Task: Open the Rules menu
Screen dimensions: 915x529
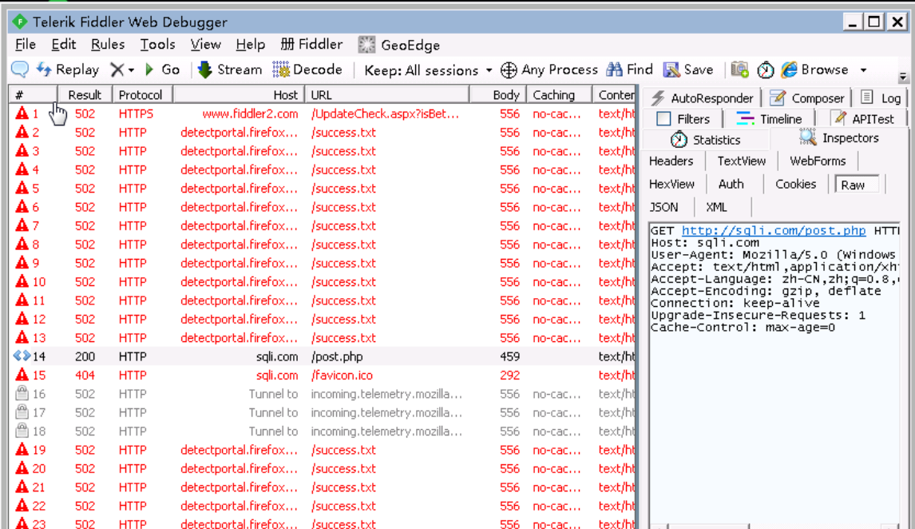Action: [x=107, y=45]
